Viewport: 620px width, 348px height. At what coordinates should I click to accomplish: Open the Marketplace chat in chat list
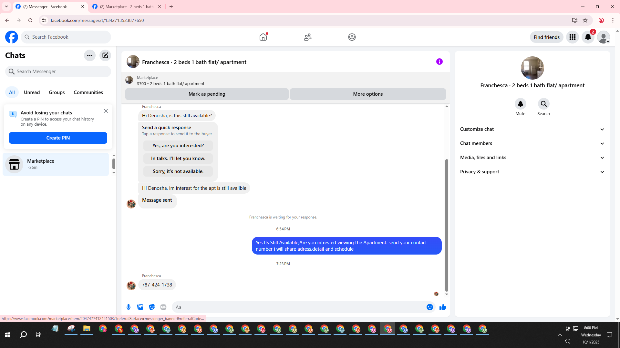pyautogui.click(x=56, y=164)
